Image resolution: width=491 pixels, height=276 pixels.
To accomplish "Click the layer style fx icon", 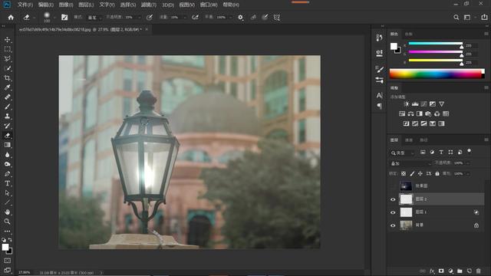I will [432, 271].
